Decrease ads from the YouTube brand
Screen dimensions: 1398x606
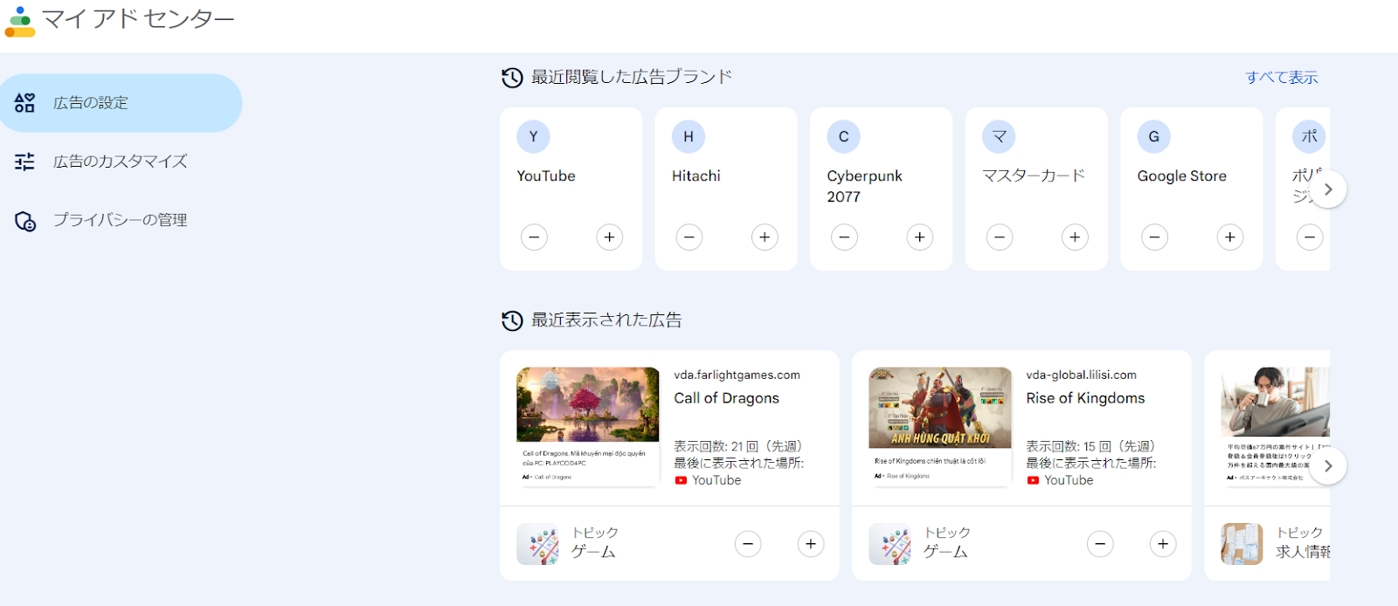point(534,237)
